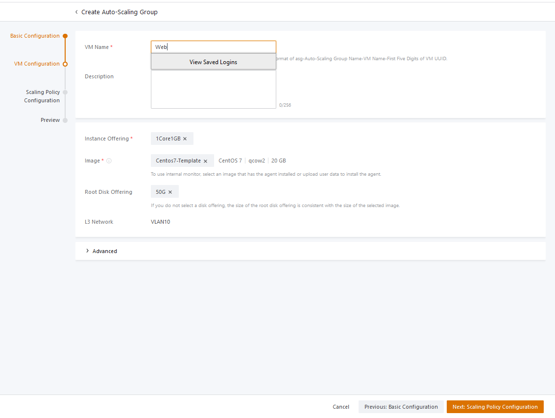The image size is (555, 418).
Task: Click the Preview step circle
Action: coord(65,120)
